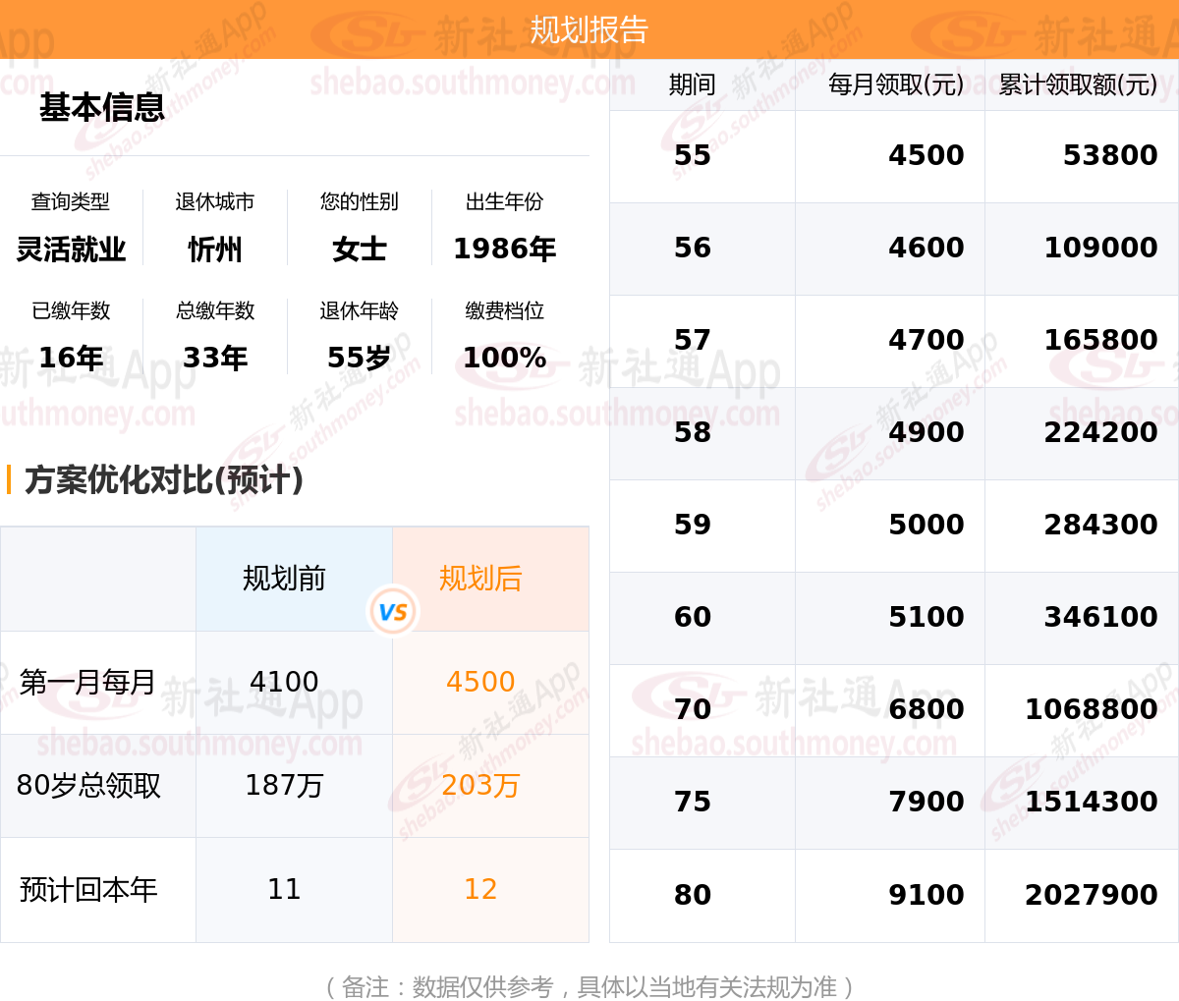The image size is (1179, 1001).
Task: Click the 退休城市 label
Action: click(x=215, y=201)
